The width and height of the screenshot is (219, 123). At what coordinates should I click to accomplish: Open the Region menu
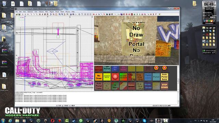[52, 12]
